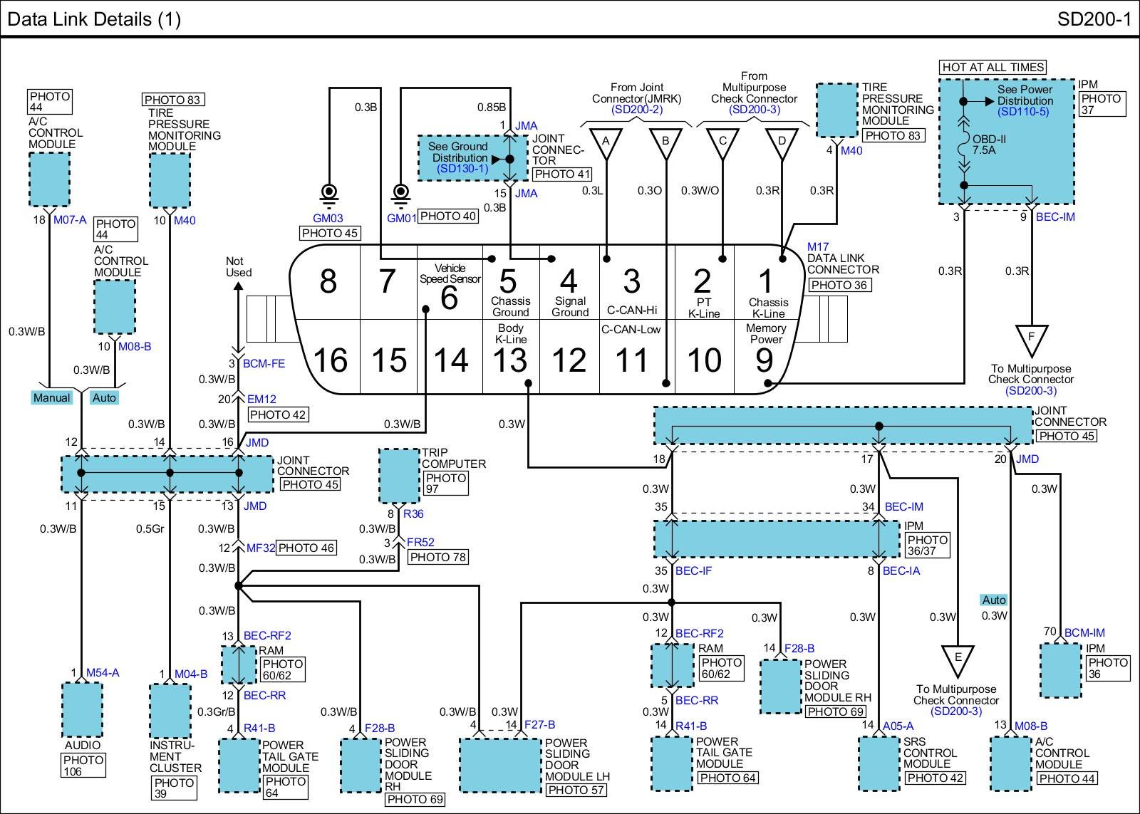Viewport: 1140px width, 814px height.
Task: Click the triangle connector marked B
Action: (x=665, y=142)
